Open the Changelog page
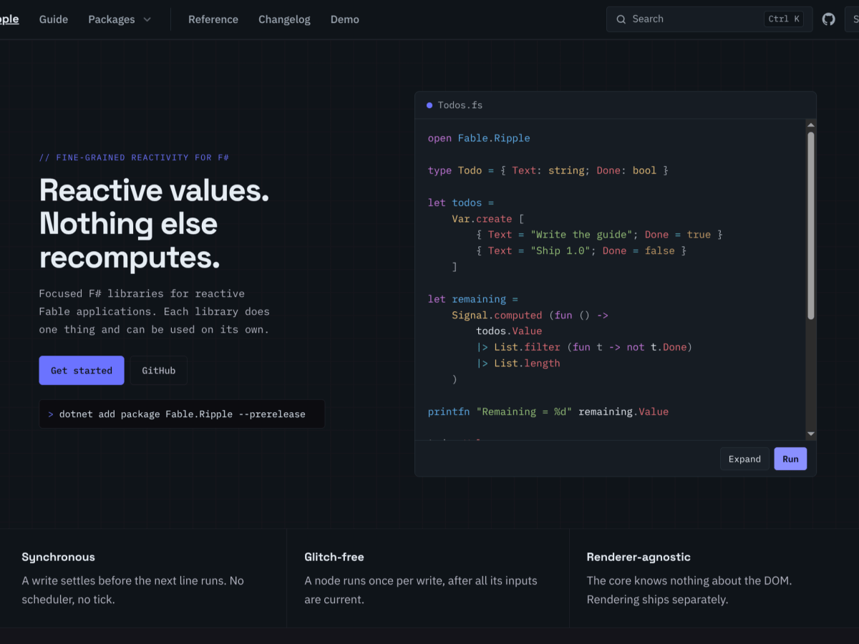Image resolution: width=859 pixels, height=644 pixels. coord(284,19)
